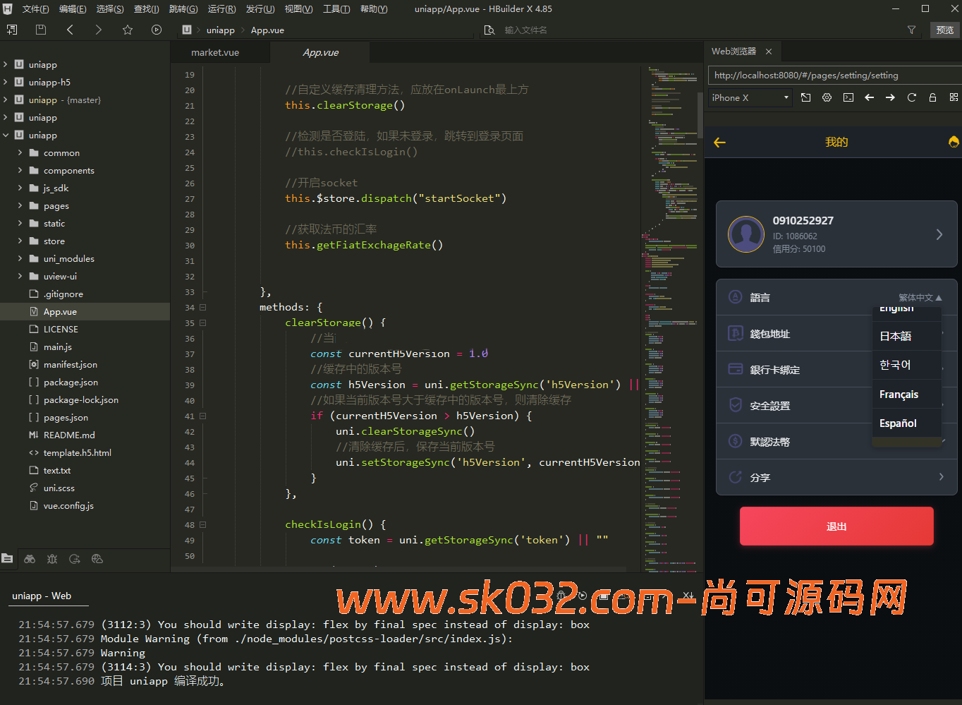Open browser console terminal icon
962x705 pixels.
848,97
